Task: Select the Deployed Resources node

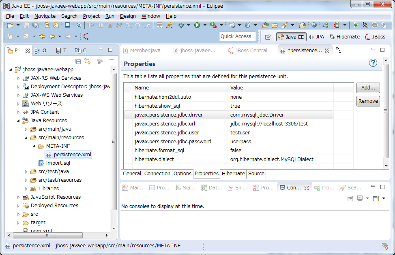Action: (x=51, y=206)
